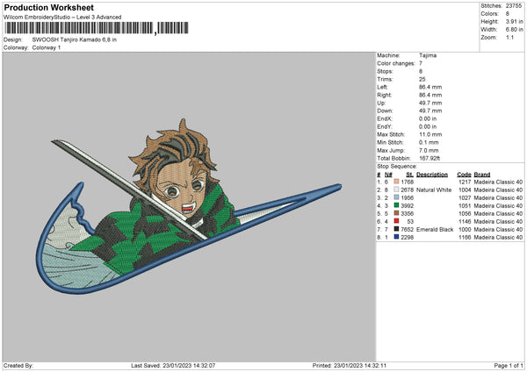This screenshot has width=527, height=372.
Task: Click the 'Stops:' label
Action: click(x=385, y=71)
